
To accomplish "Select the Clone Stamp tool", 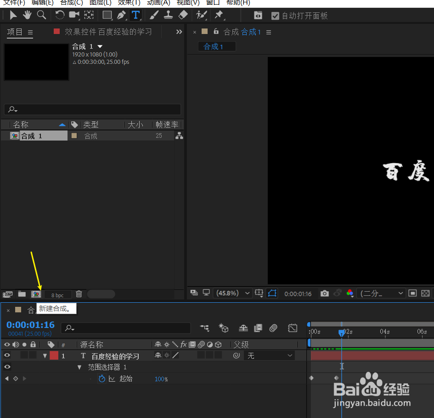I will coord(168,15).
